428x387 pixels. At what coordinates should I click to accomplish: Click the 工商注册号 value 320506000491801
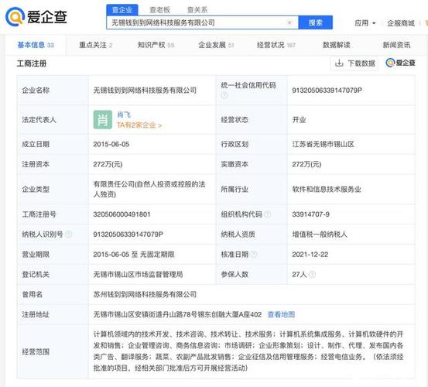(x=122, y=214)
